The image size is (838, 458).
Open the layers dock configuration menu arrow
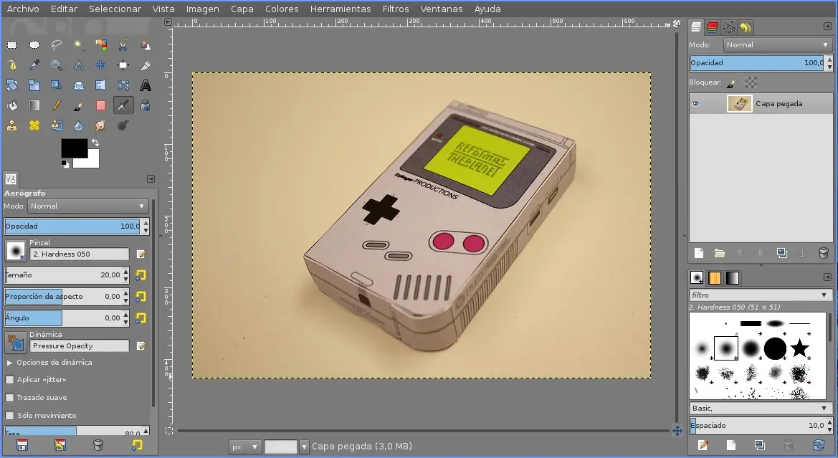pyautogui.click(x=827, y=27)
